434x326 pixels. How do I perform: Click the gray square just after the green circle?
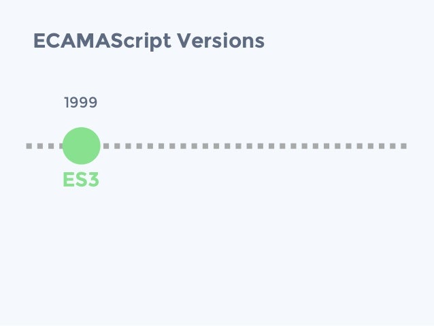106,146
